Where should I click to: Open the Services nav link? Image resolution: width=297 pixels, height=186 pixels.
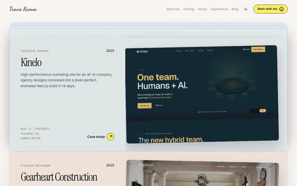173,9
